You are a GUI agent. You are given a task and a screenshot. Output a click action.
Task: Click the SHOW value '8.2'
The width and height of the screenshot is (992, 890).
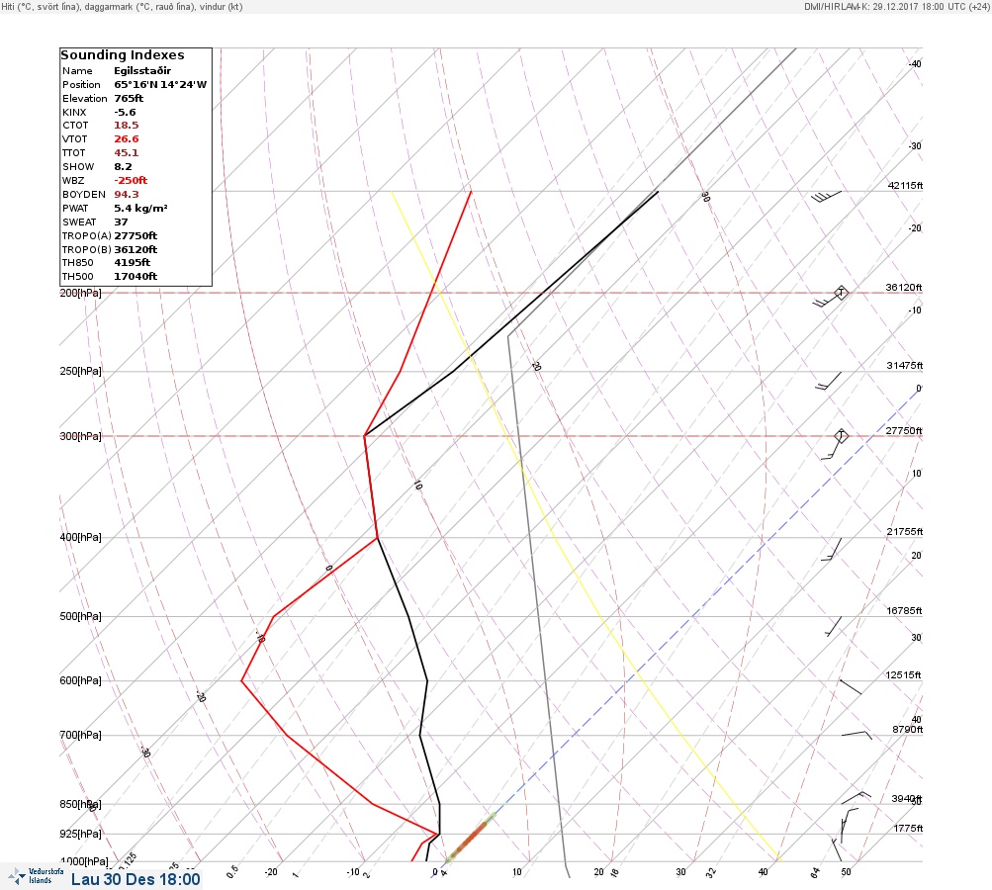(123, 167)
